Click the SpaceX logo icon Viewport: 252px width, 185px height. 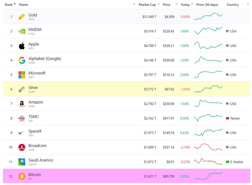pyautogui.click(x=21, y=133)
